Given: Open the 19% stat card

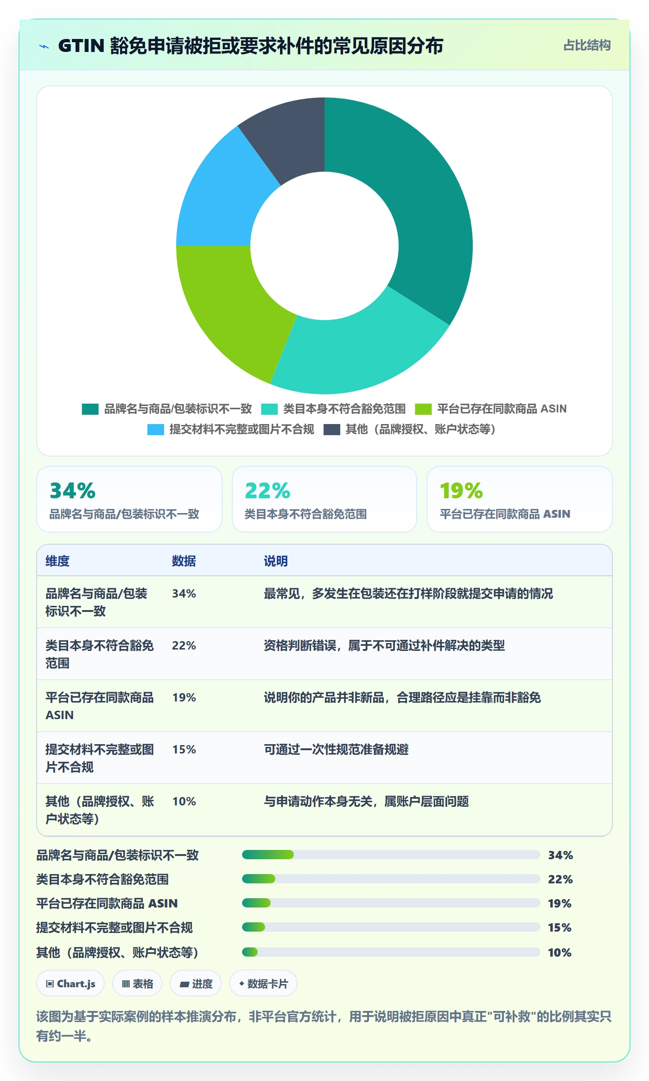Looking at the screenshot, I should coord(520,499).
